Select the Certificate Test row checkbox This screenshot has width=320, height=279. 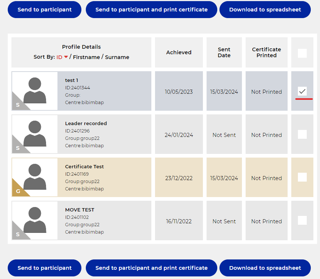[x=302, y=178]
